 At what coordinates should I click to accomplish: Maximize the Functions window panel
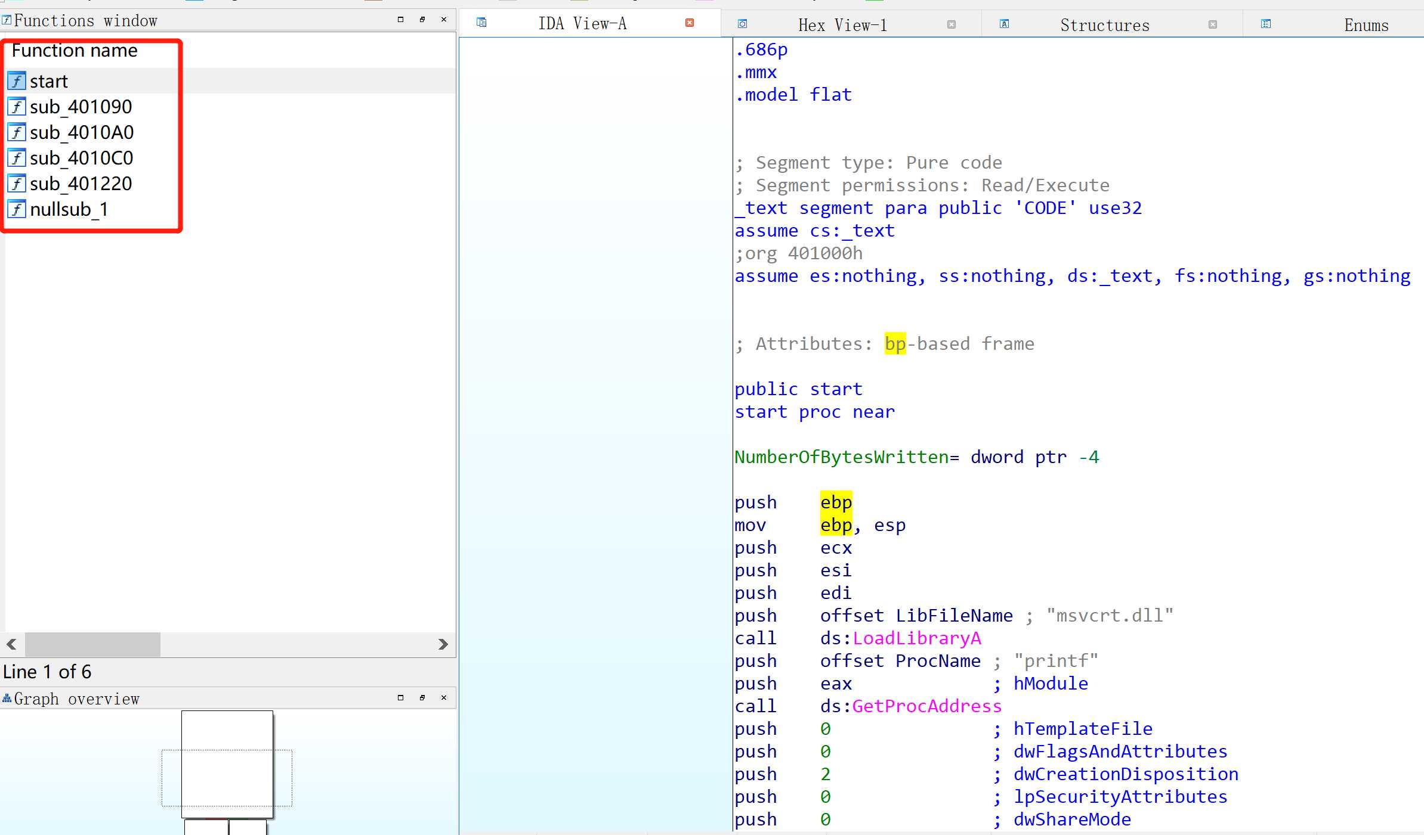pyautogui.click(x=401, y=20)
